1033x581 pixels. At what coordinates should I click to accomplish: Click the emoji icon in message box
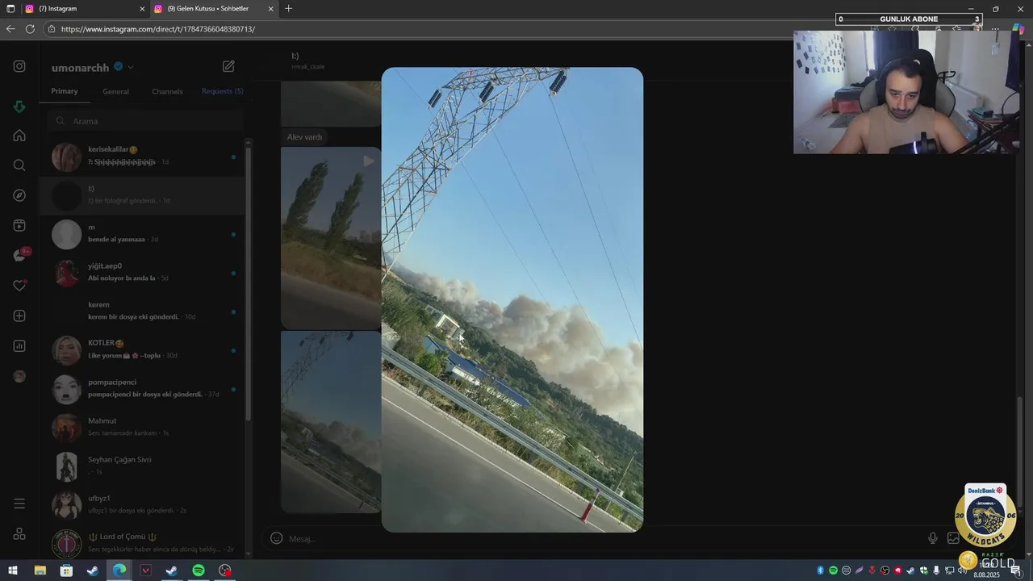tap(276, 538)
